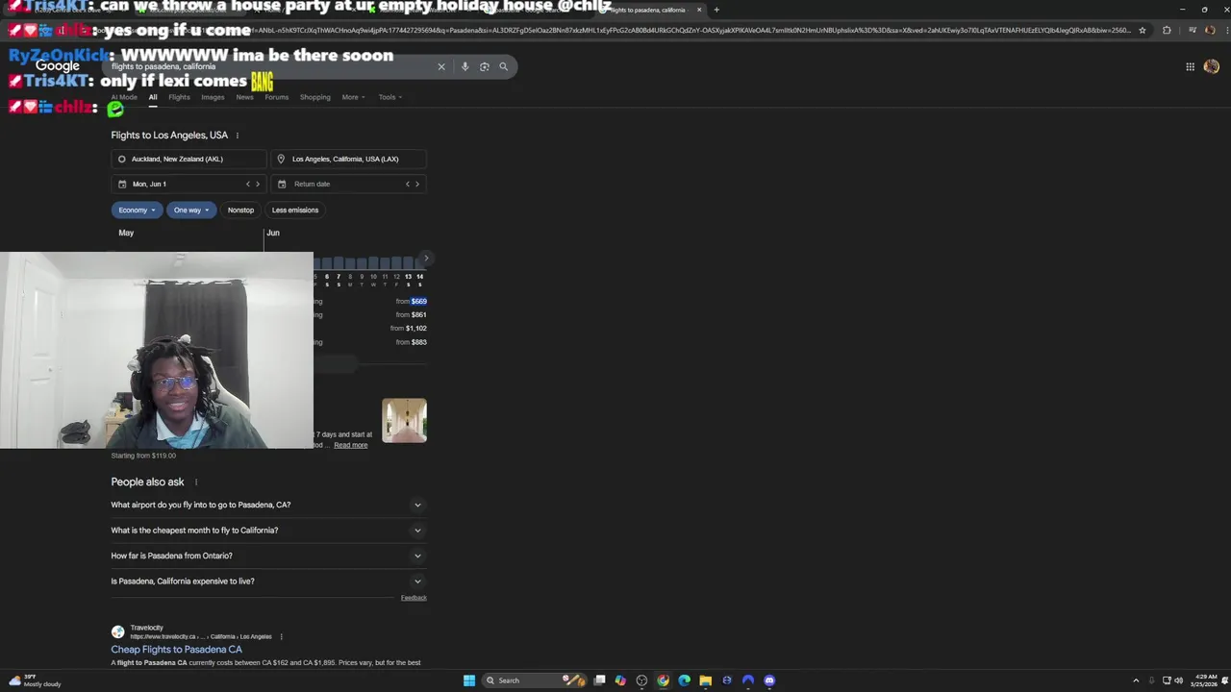
Task: Click the Windows taskbar Search box
Action: [x=534, y=680]
